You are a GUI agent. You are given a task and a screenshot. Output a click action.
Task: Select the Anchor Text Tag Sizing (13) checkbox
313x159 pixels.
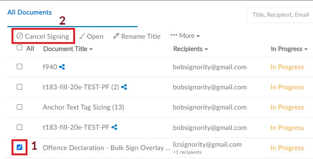(x=19, y=107)
